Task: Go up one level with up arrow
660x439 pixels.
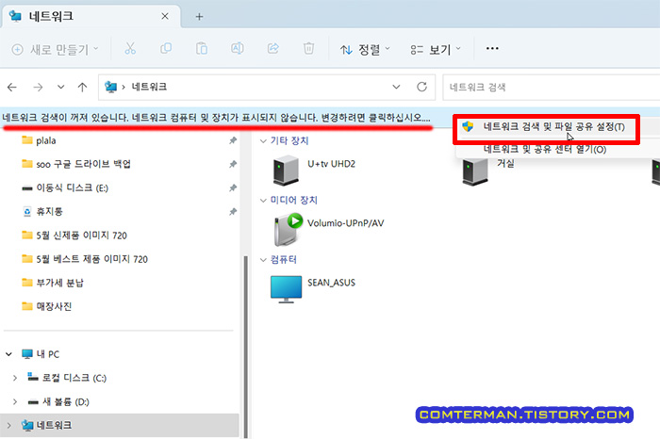Action: tap(83, 87)
